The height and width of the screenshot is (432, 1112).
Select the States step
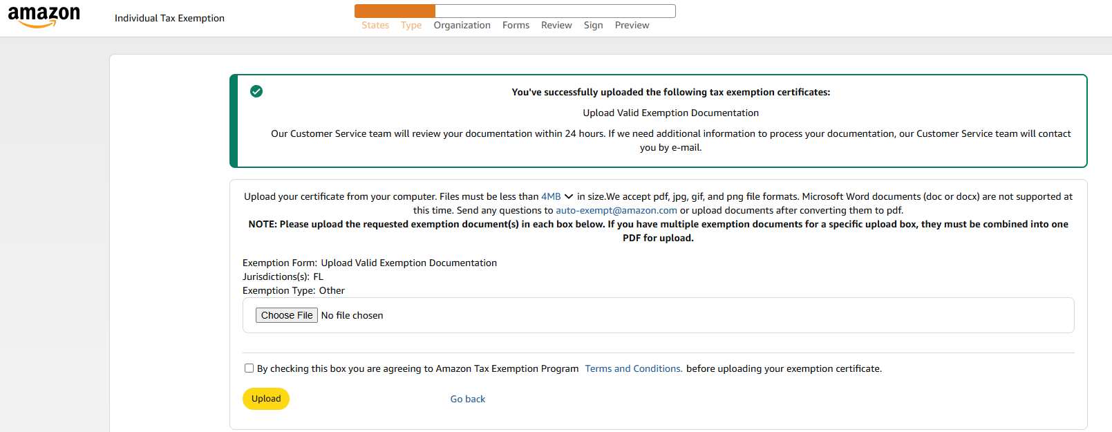coord(375,24)
